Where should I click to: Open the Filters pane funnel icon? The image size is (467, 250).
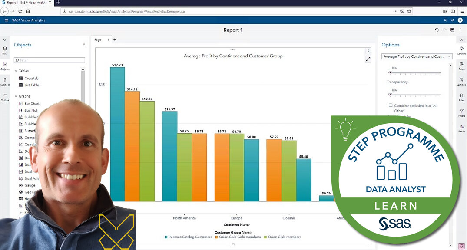461,111
